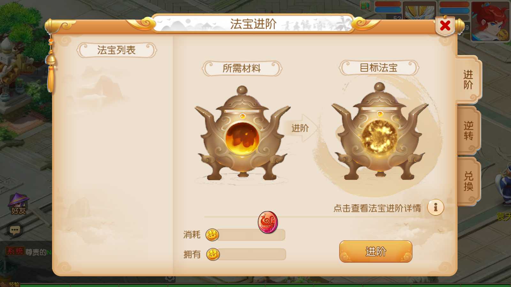Open the 好友 friends icon
This screenshot has width=511, height=287.
pyautogui.click(x=19, y=204)
